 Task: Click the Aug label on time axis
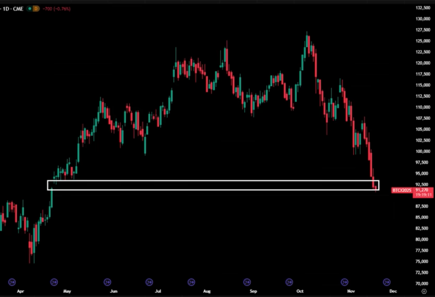(x=207, y=291)
